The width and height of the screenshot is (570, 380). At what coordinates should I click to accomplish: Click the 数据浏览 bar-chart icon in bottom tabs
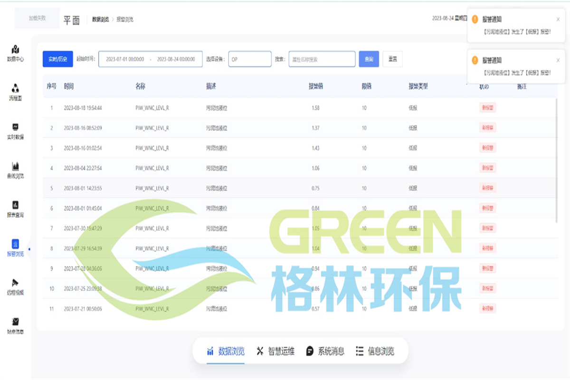210,351
